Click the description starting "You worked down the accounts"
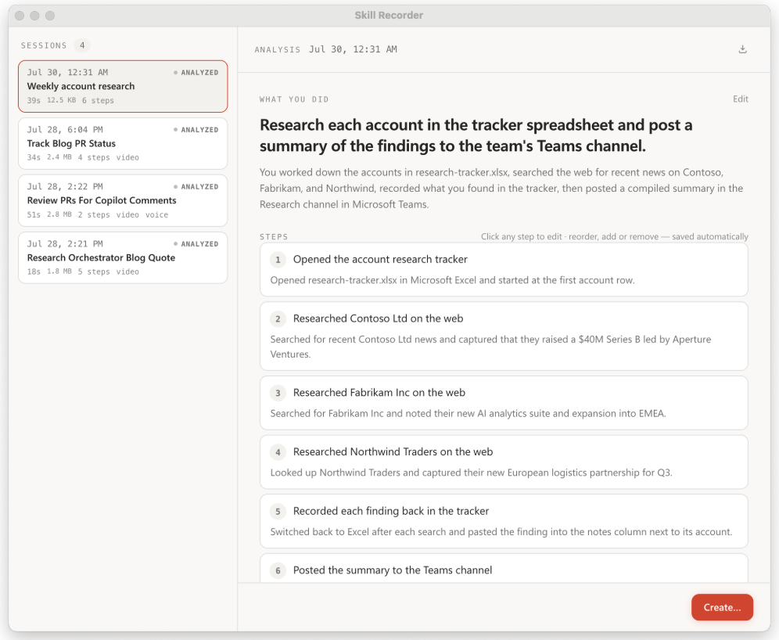The image size is (779, 640). tap(501, 189)
